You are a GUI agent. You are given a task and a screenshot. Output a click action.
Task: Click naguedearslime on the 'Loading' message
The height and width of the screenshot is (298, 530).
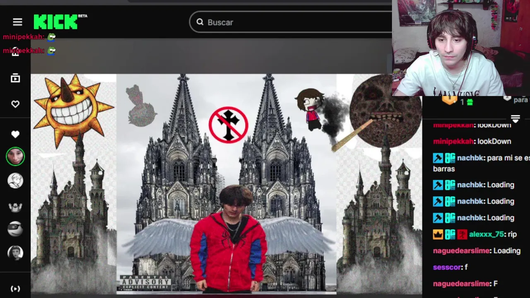pyautogui.click(x=461, y=251)
